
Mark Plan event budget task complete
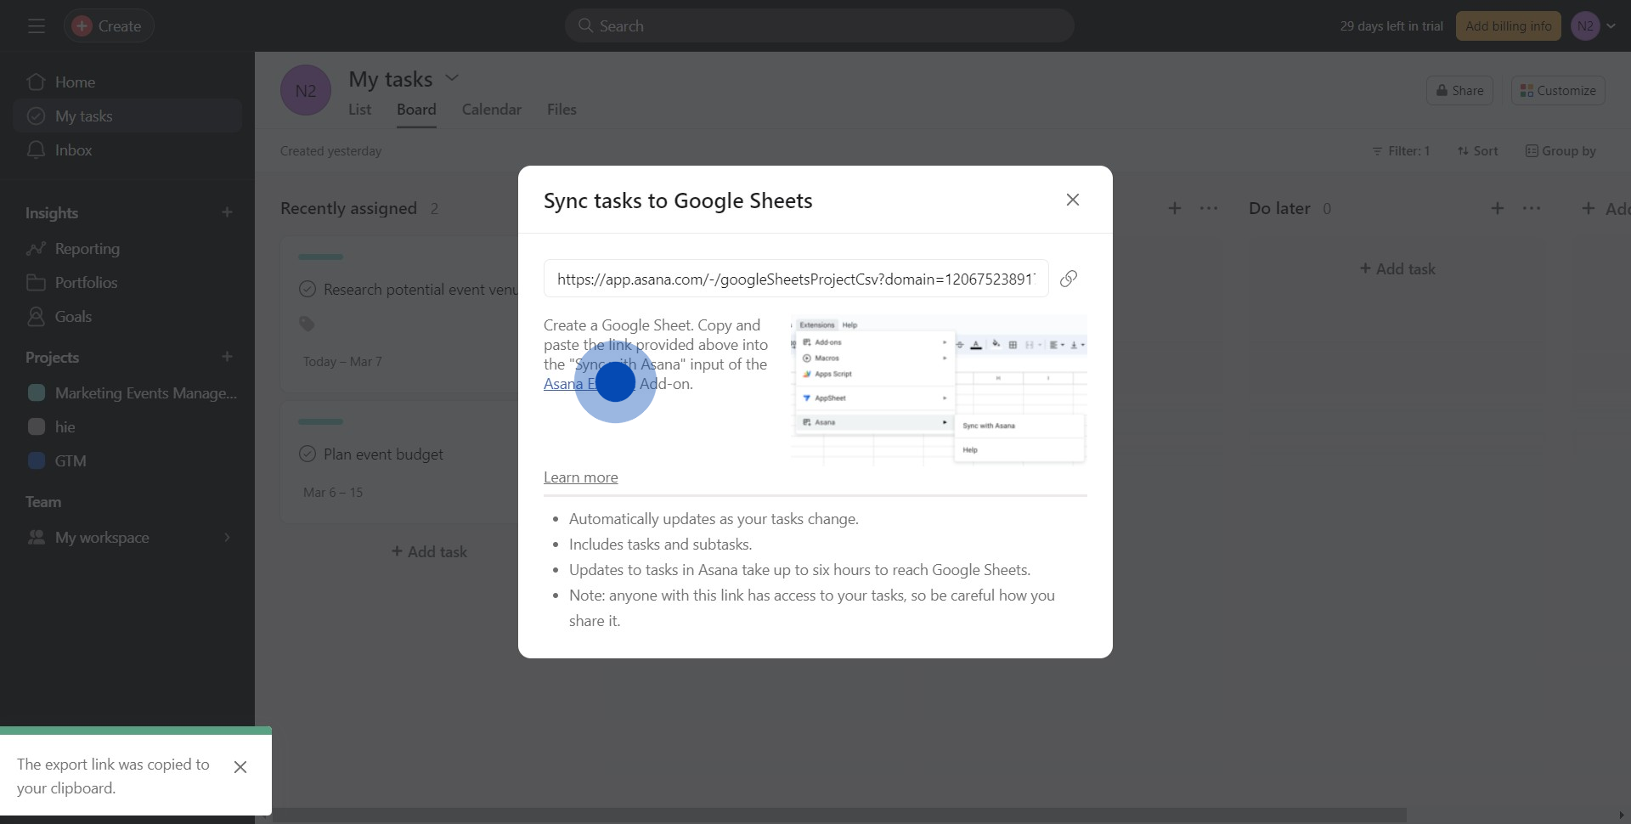pos(308,454)
